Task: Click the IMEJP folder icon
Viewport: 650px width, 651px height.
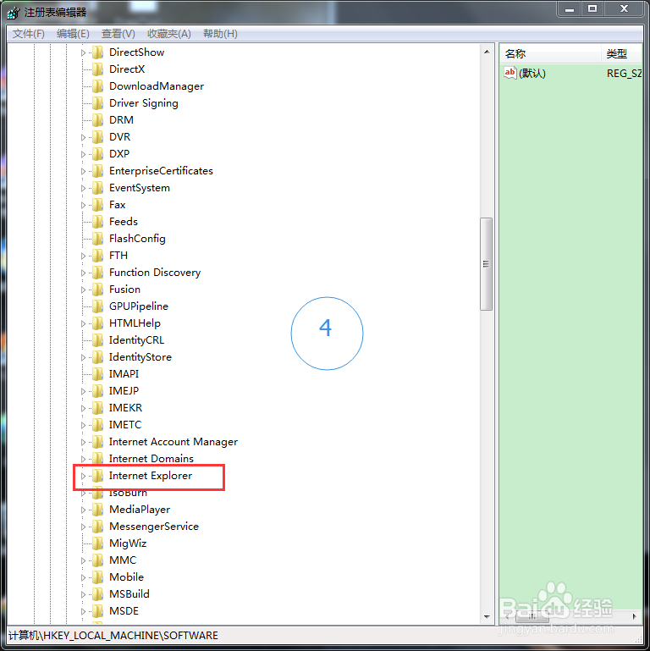Action: pos(97,391)
